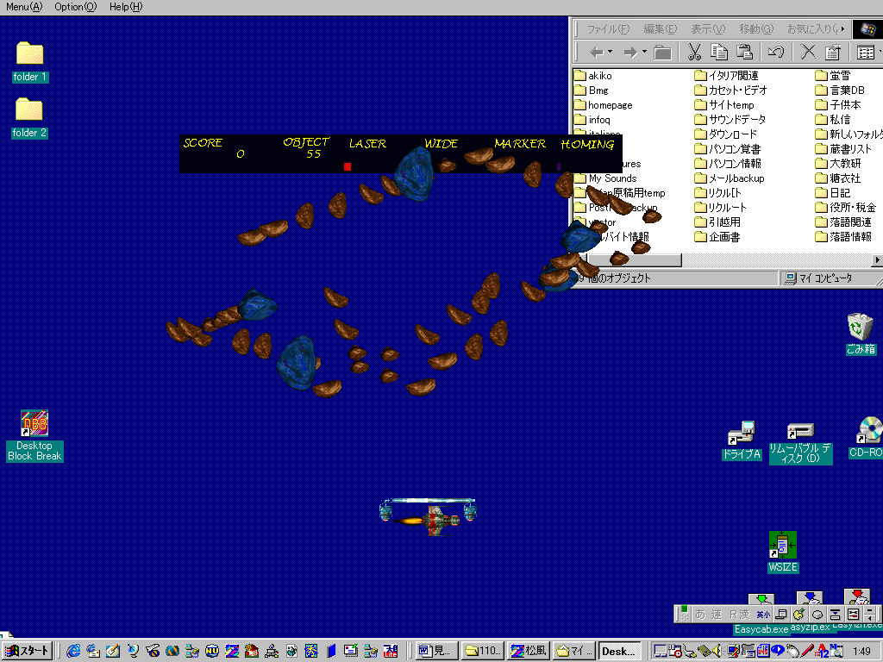Click the Explorer horizontal scrollbar right arrow
Viewport: 883px width, 662px height.
(x=877, y=260)
